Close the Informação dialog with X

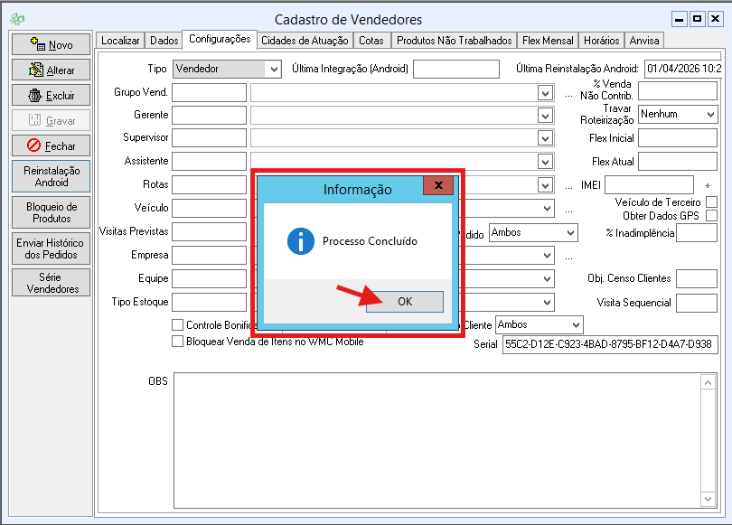(437, 186)
